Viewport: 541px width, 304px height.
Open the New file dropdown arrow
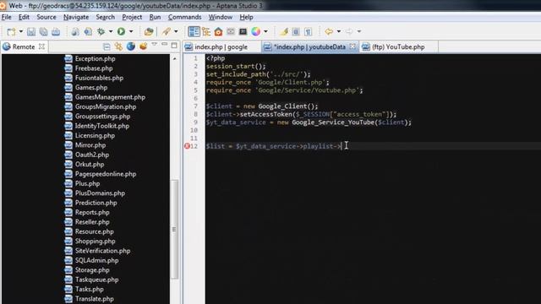click(20, 32)
